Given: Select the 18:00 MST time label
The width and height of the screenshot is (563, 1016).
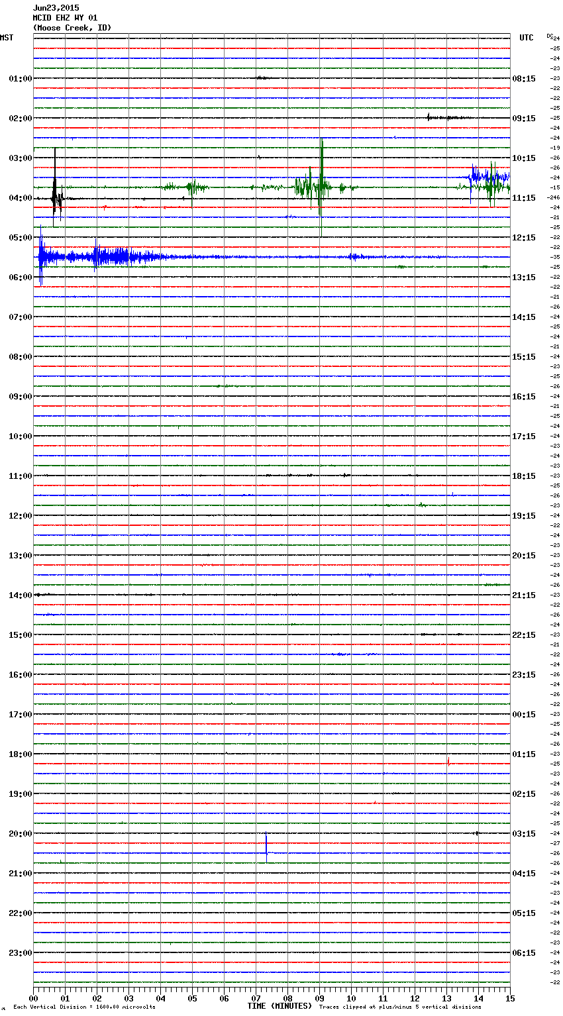Looking at the screenshot, I should pos(21,754).
